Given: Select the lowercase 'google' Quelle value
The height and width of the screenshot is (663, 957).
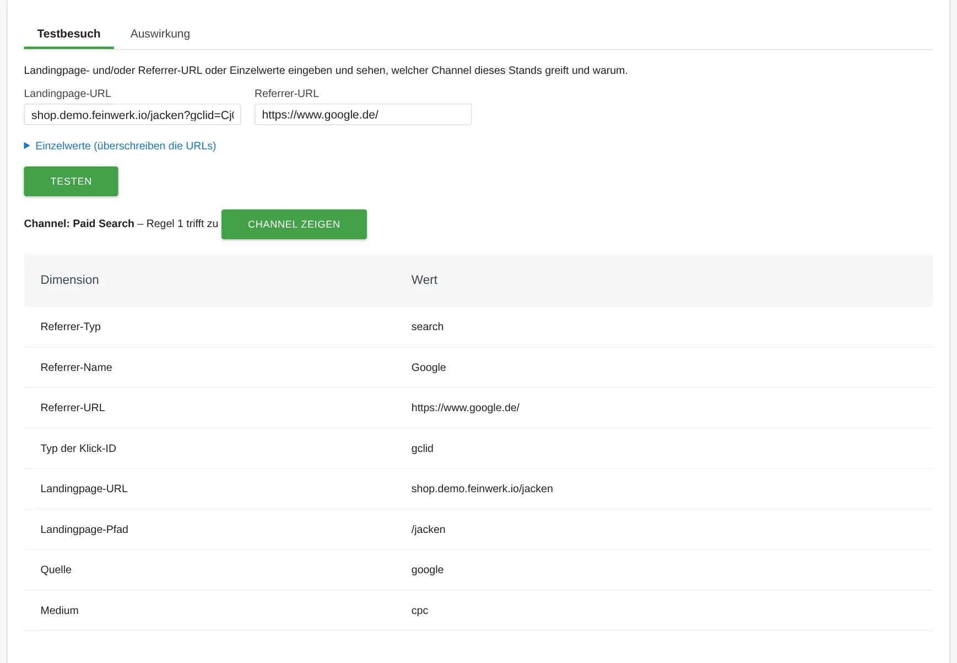Looking at the screenshot, I should pos(428,570).
